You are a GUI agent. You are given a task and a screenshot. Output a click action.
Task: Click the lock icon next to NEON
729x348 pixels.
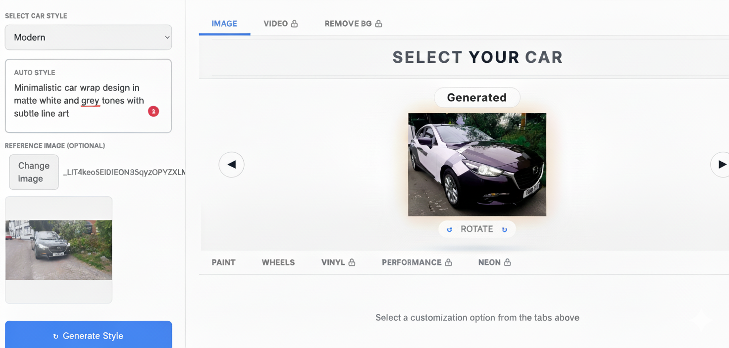(507, 262)
